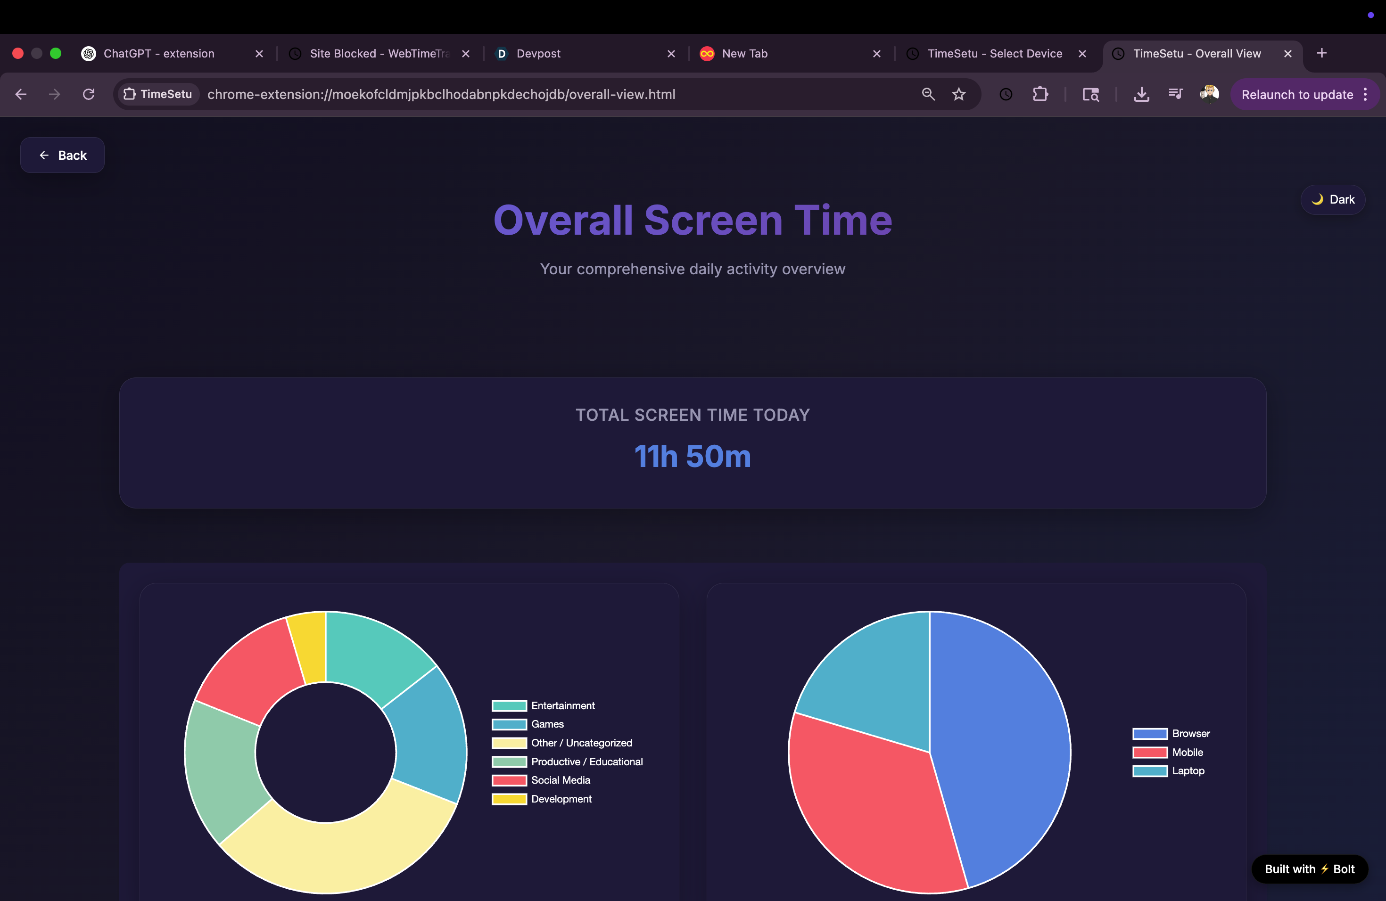The image size is (1386, 901).
Task: Click the bookmark star icon
Action: pos(958,94)
